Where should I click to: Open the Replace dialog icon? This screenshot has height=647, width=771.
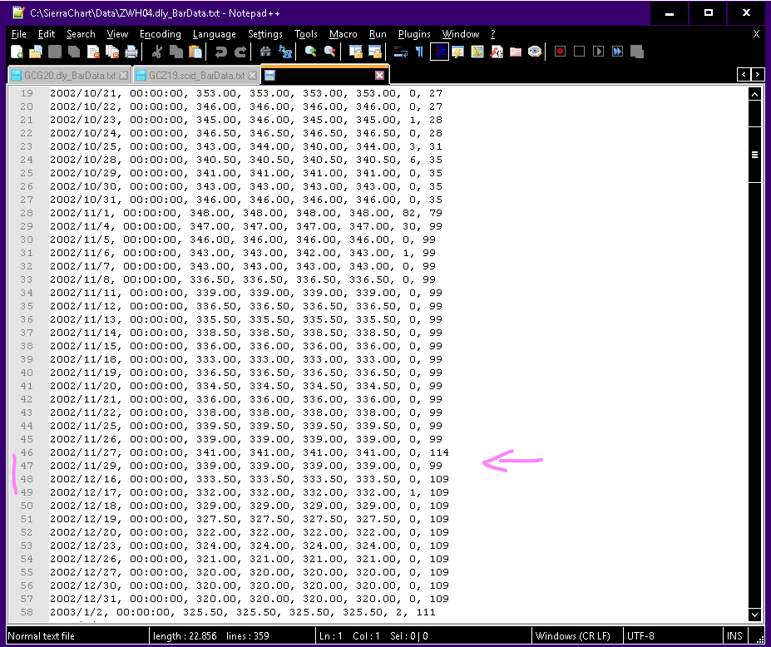284,52
